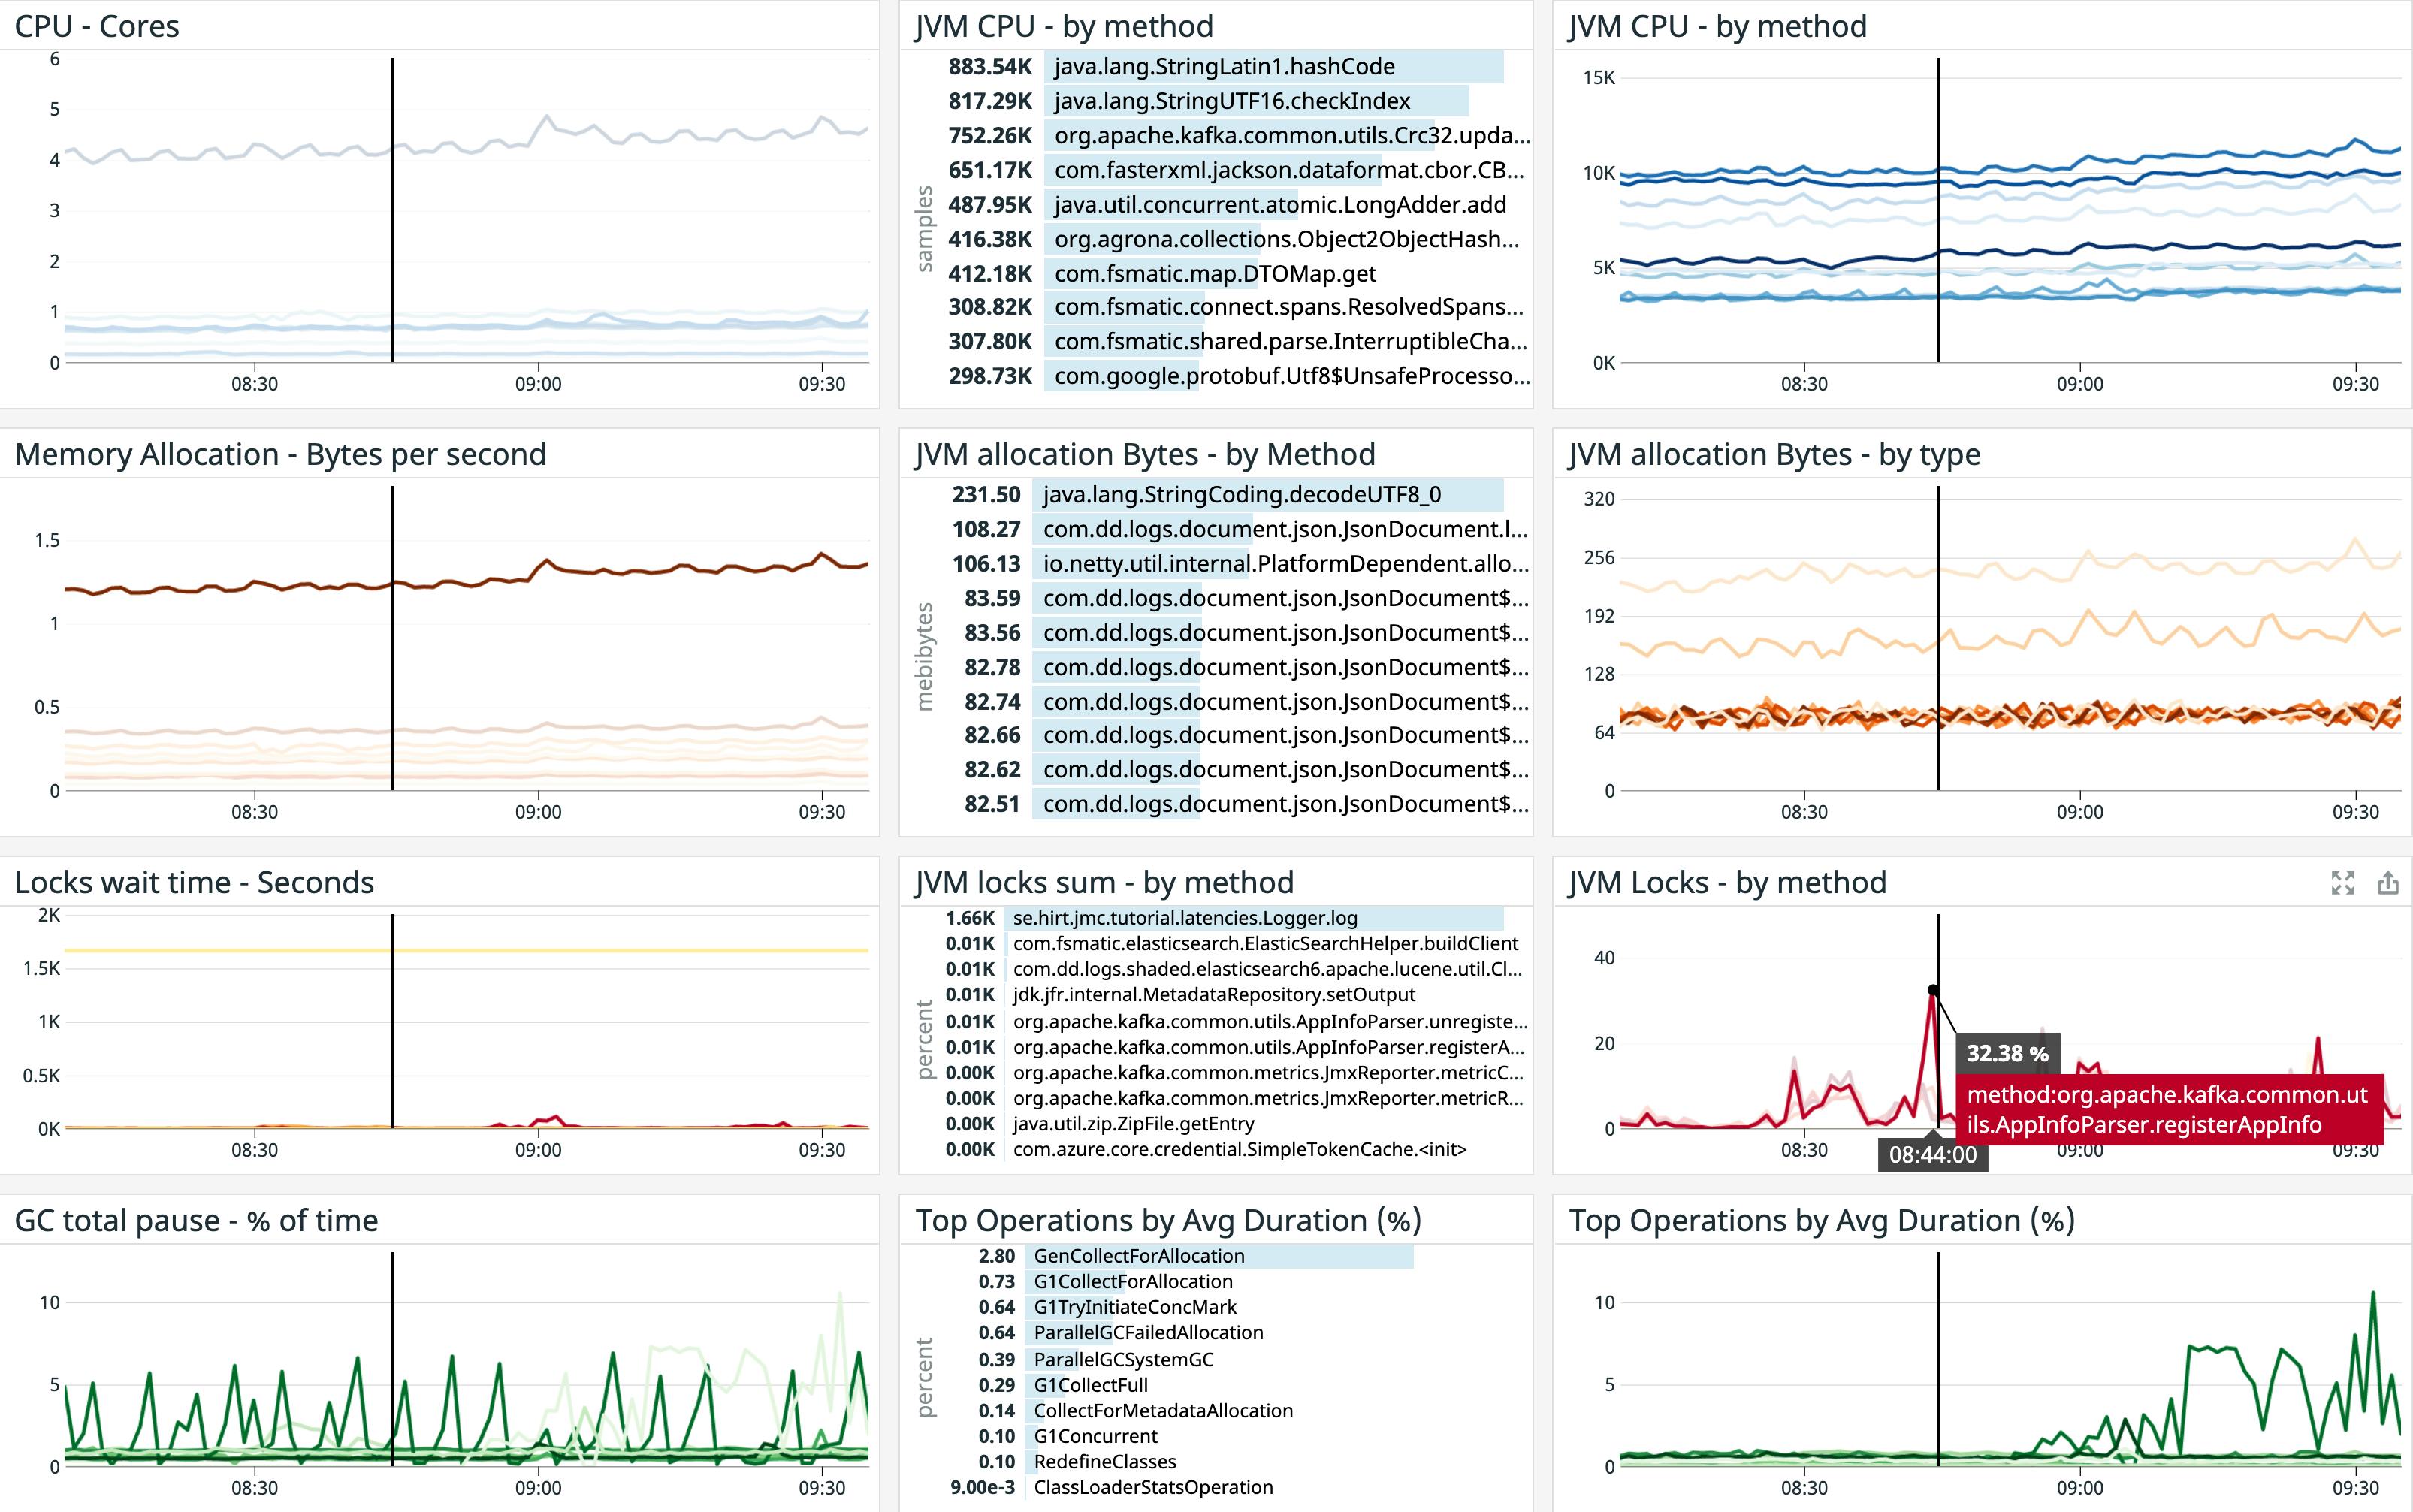Click the 08:44:00 time label on JVM Locks chart

pyautogui.click(x=1933, y=1155)
